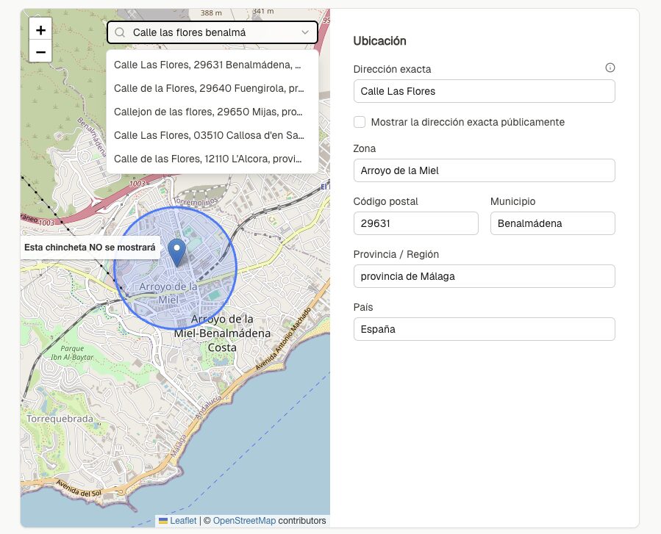Click the Dirección exacta input field
Viewport: 661px width, 534px height.
pyautogui.click(x=484, y=91)
